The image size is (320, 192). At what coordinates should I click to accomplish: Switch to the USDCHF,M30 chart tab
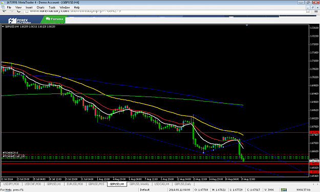pos(33,184)
